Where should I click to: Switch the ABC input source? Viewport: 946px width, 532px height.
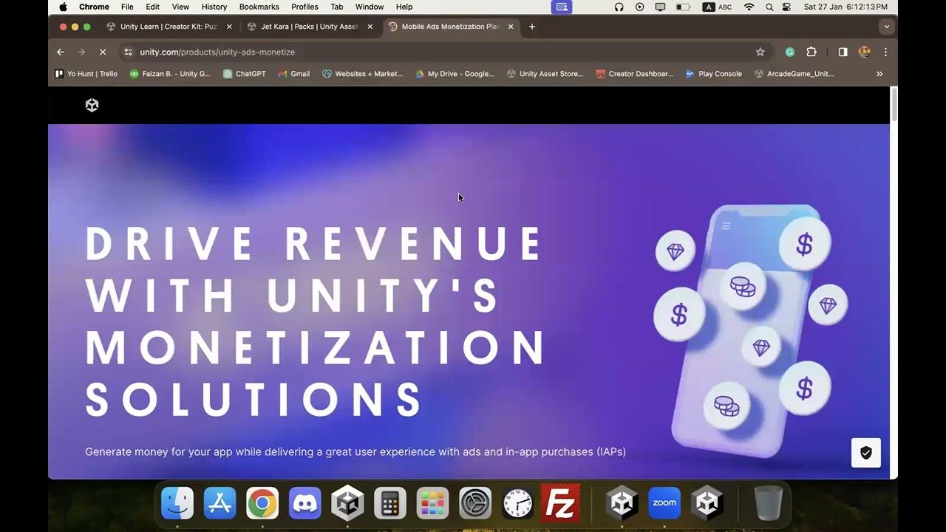click(x=717, y=7)
